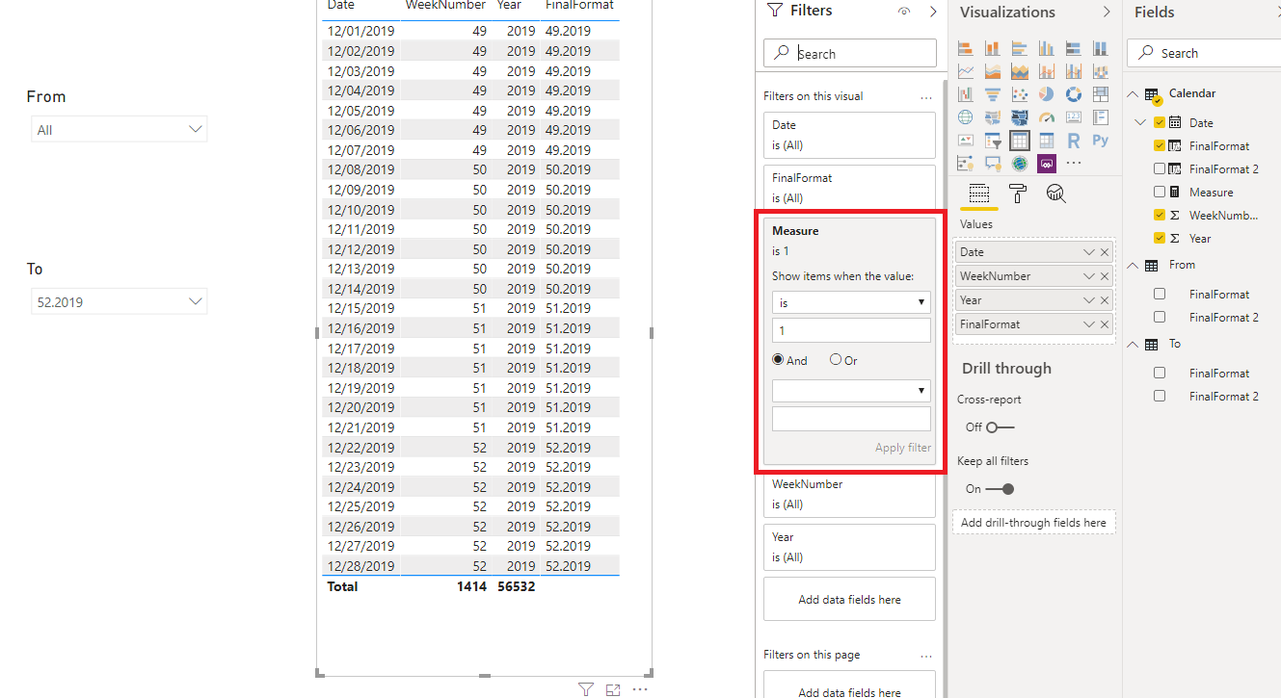Image resolution: width=1281 pixels, height=698 pixels.
Task: Select the PowerApps purple visual
Action: point(1046,164)
